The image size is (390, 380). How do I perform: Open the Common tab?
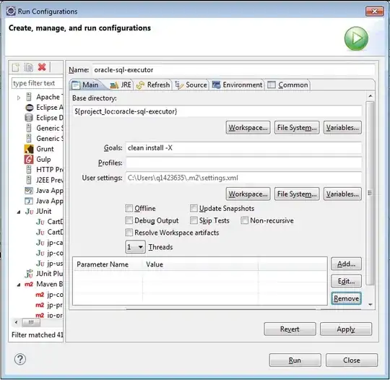pos(287,85)
